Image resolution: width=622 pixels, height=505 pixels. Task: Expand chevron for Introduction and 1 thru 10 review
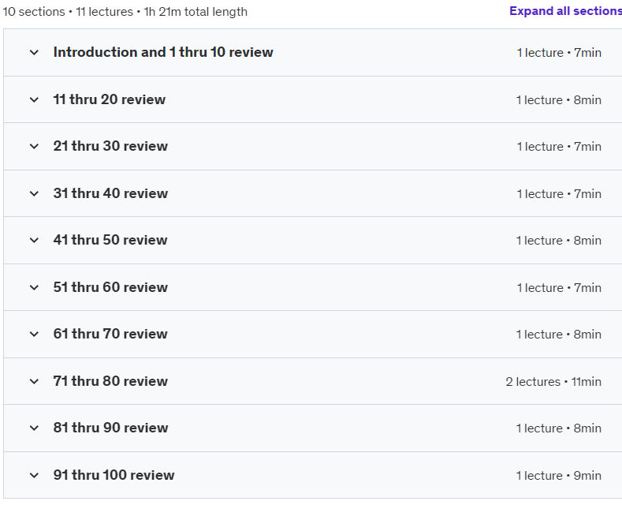(x=34, y=52)
